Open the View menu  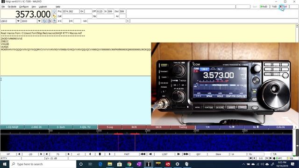[x=34, y=7]
